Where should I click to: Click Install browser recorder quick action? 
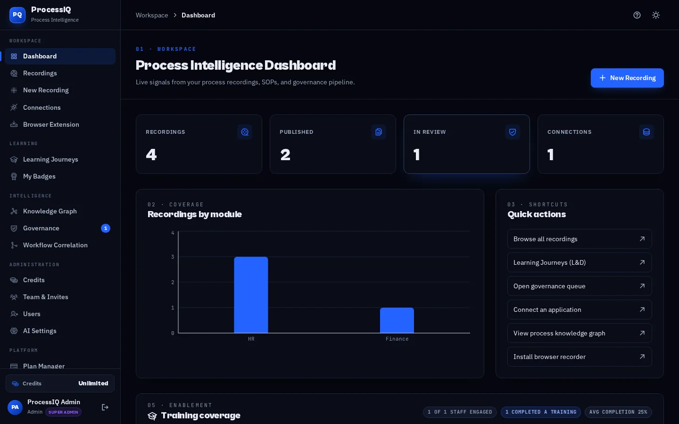tap(580, 357)
